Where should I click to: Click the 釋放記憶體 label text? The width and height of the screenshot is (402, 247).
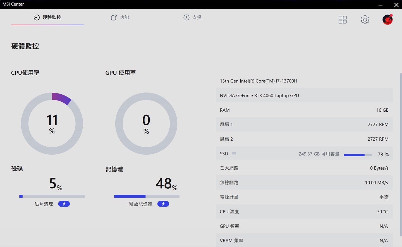click(140, 204)
